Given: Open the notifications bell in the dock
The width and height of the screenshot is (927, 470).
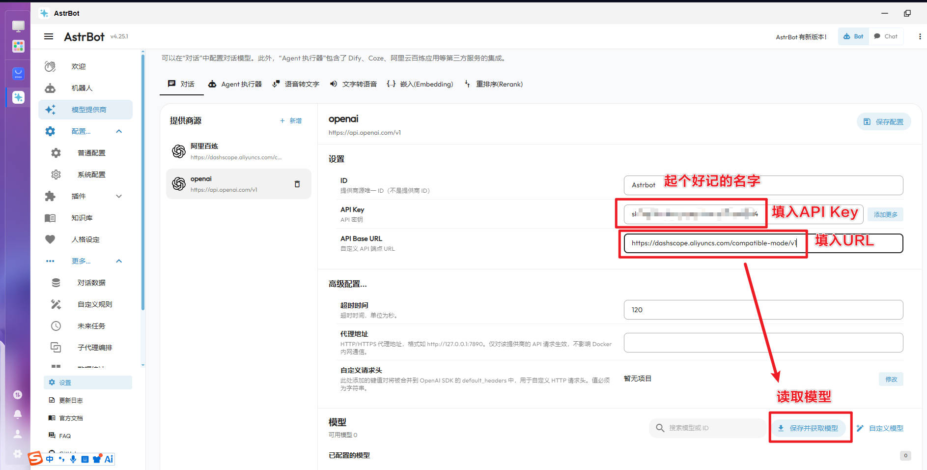Looking at the screenshot, I should pos(18,414).
